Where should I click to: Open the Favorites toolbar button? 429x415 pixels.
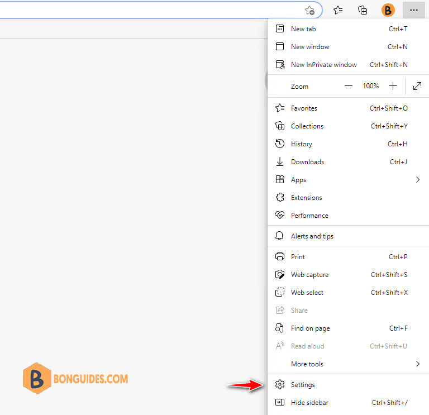click(338, 11)
